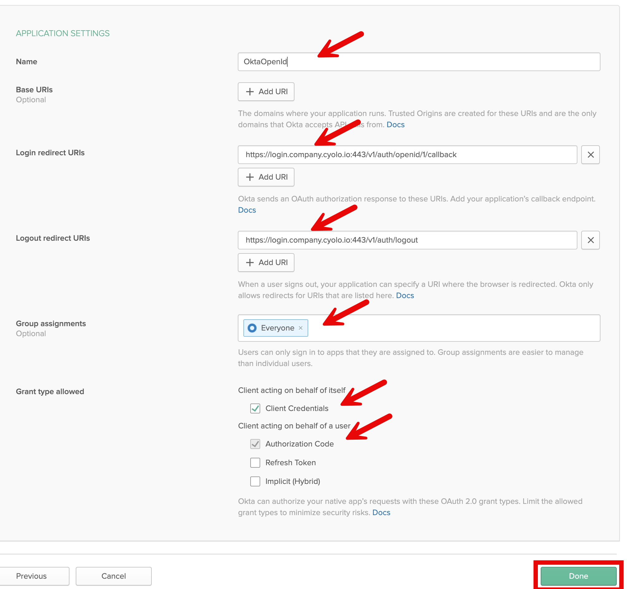Open the Docs link below the OAuth callback description
This screenshot has height=589, width=627.
click(x=246, y=210)
